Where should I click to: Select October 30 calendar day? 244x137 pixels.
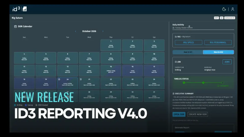(132, 96)
